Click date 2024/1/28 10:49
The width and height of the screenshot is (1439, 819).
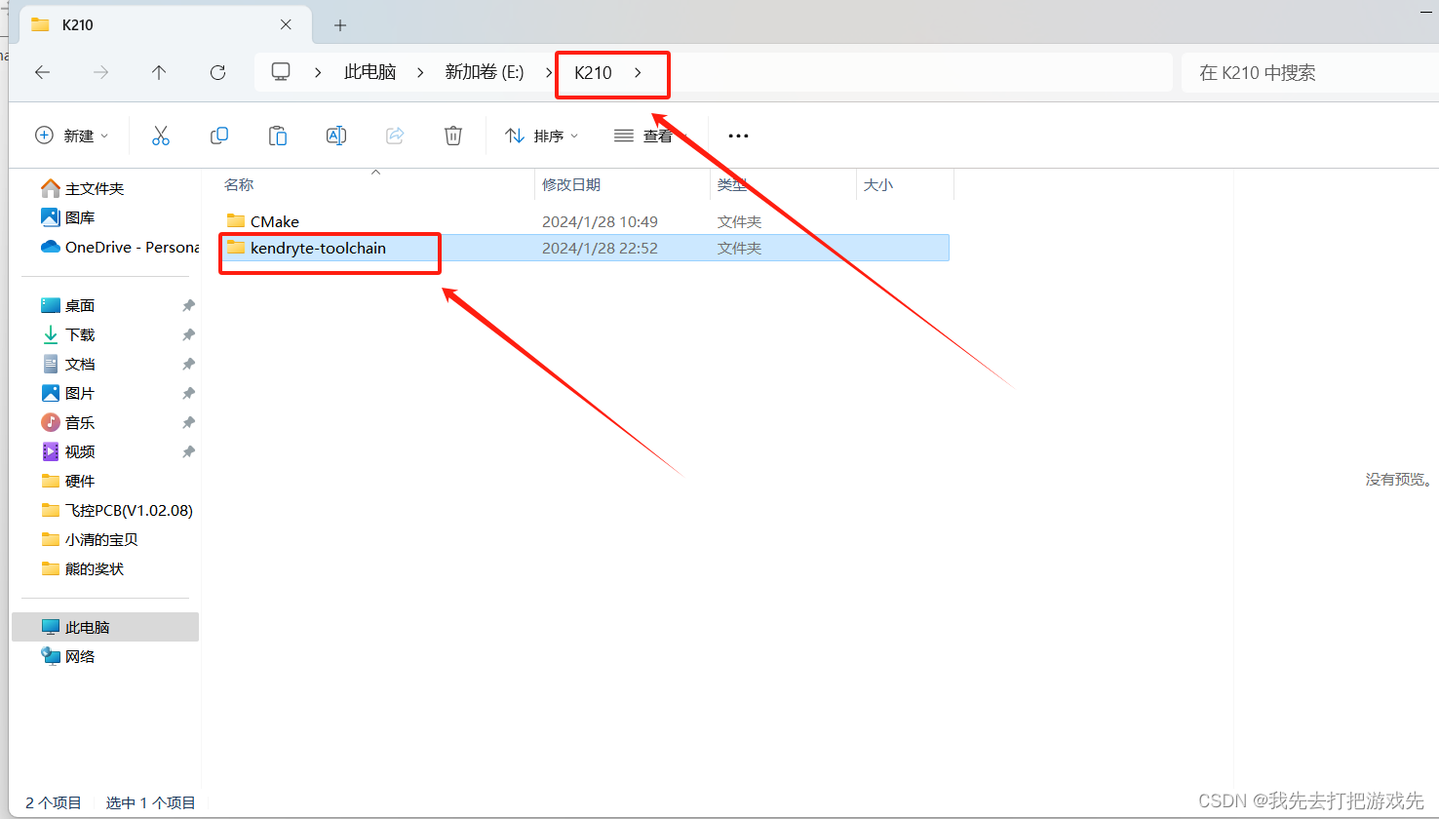pos(600,221)
